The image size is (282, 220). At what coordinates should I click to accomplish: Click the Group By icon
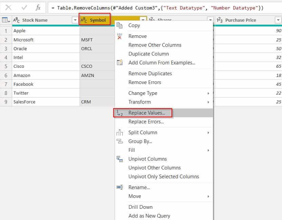point(120,141)
